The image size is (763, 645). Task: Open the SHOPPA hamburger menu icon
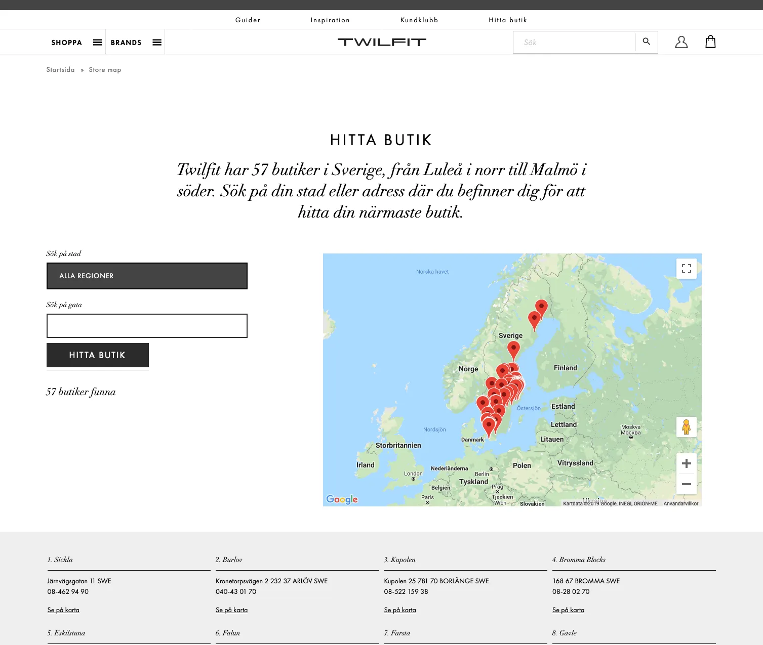(x=97, y=42)
